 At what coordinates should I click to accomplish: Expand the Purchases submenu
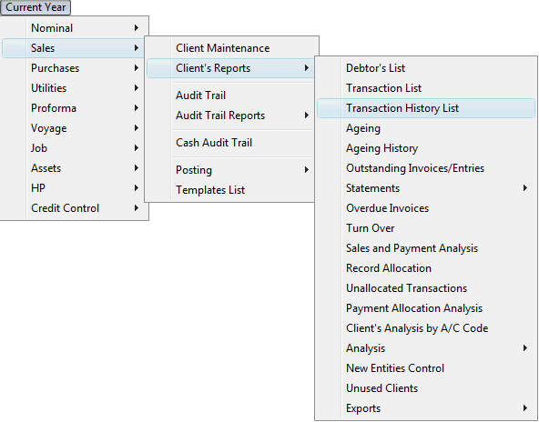75,68
